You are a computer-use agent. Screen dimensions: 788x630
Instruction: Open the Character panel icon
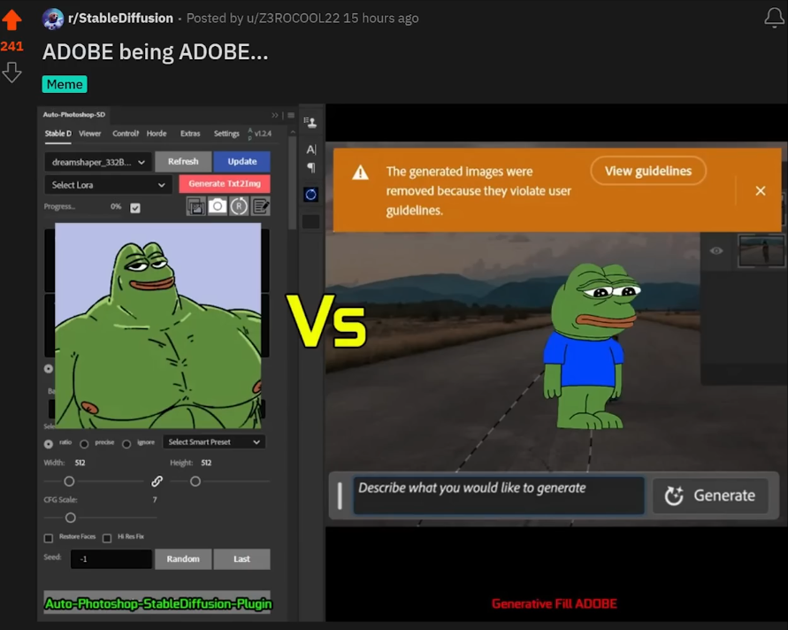(x=311, y=150)
